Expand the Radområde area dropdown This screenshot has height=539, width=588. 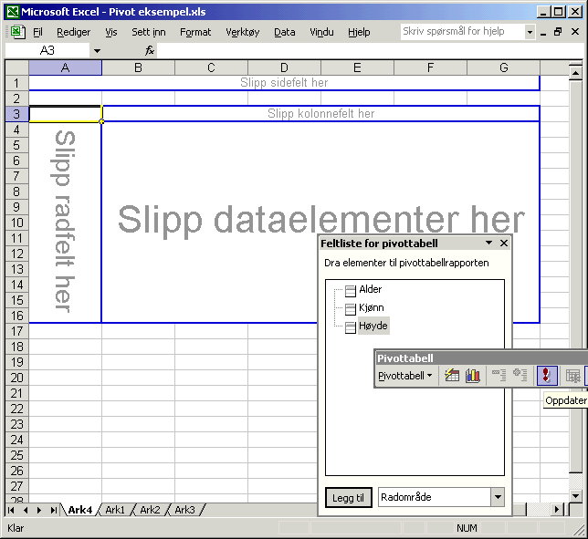[x=497, y=497]
